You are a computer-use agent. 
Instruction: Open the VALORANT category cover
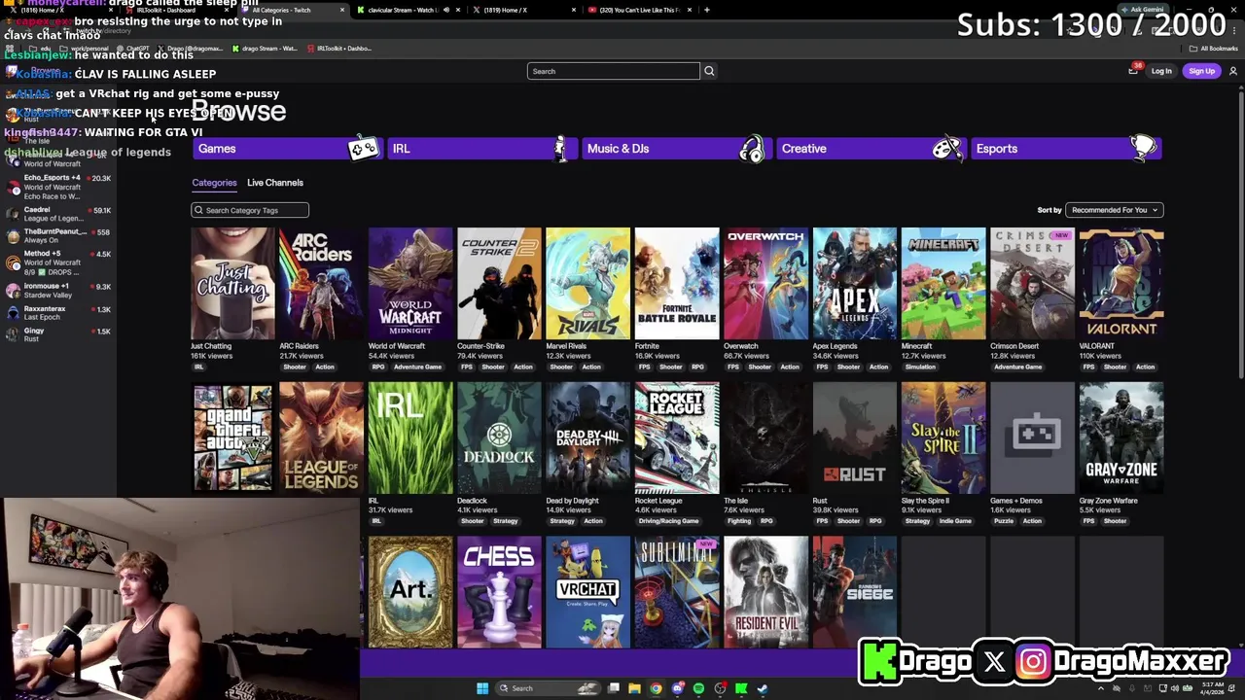click(x=1120, y=283)
